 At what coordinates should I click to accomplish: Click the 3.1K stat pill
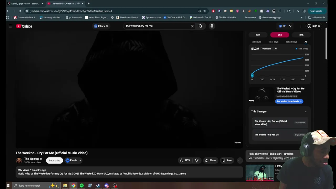click(301, 35)
